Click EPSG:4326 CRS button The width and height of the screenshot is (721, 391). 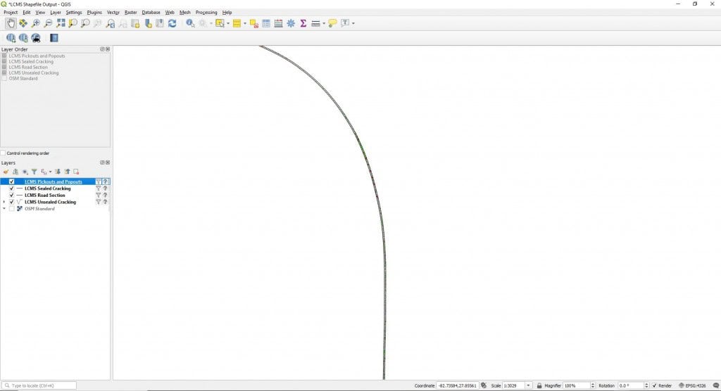click(x=693, y=385)
